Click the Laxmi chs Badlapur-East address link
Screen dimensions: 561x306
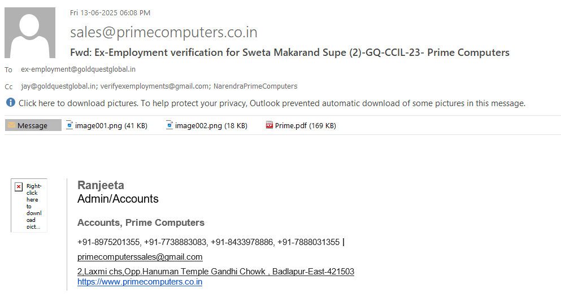click(x=215, y=272)
